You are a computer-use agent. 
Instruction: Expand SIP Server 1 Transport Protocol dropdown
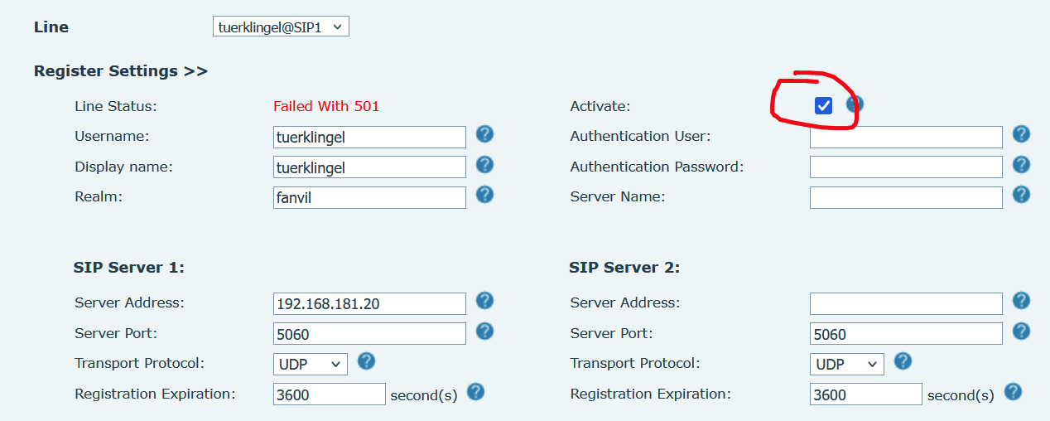(311, 365)
